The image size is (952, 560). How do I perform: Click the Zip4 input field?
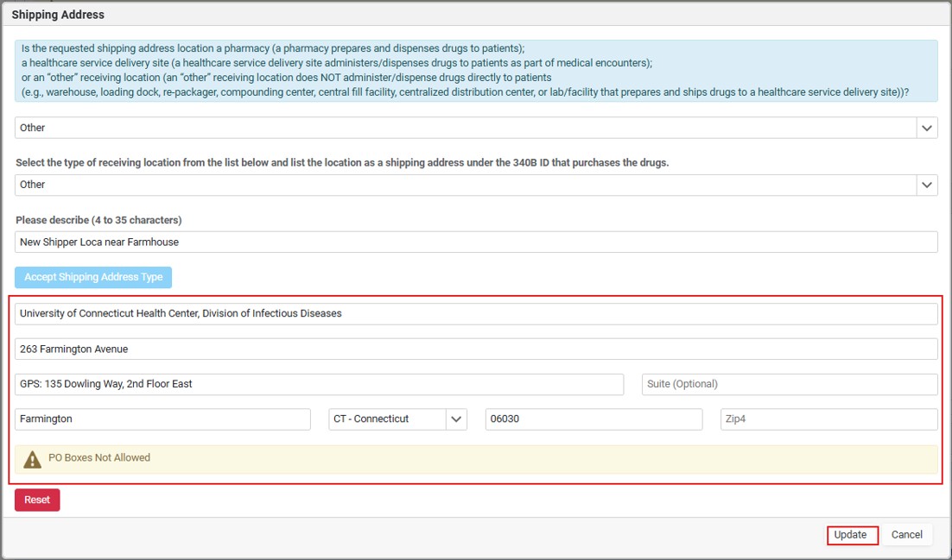(x=828, y=419)
